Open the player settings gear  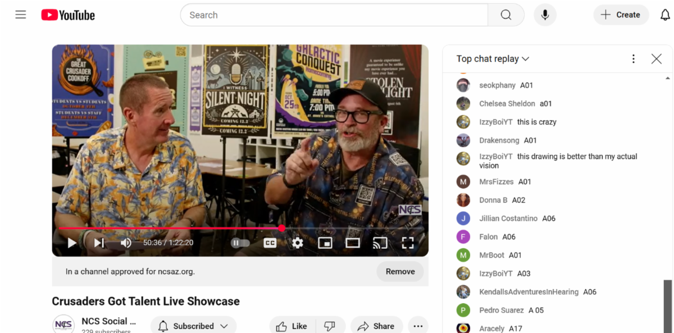298,243
